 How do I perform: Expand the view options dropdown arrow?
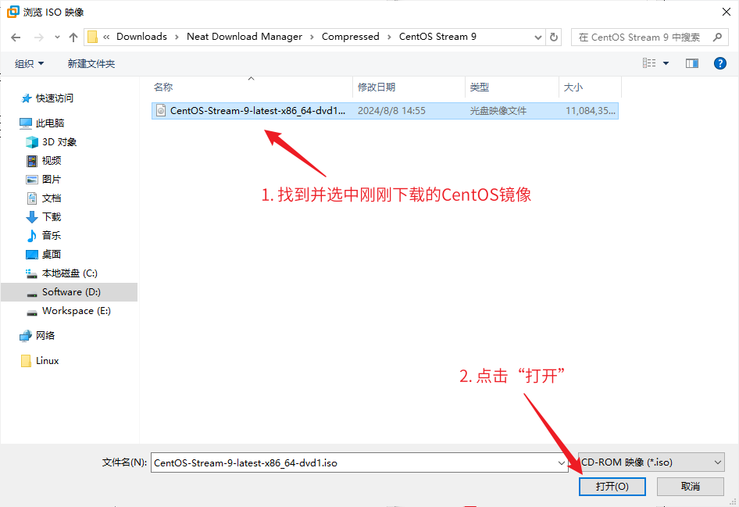click(666, 63)
